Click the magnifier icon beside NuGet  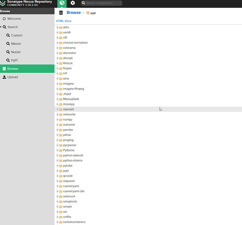[x=8, y=52]
